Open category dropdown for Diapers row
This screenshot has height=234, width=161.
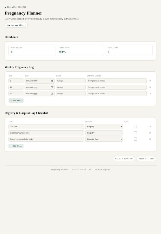(x=104, y=133)
